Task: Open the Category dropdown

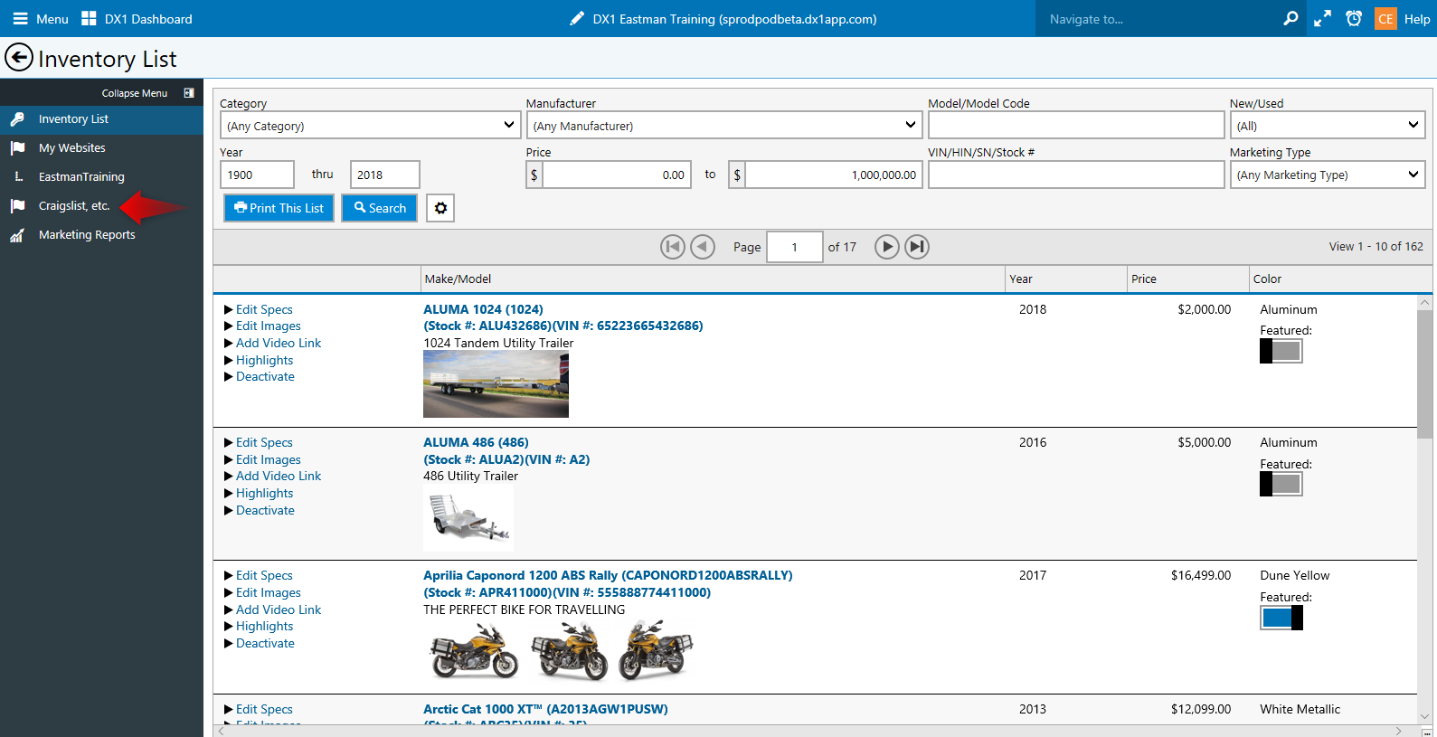Action: tap(371, 126)
